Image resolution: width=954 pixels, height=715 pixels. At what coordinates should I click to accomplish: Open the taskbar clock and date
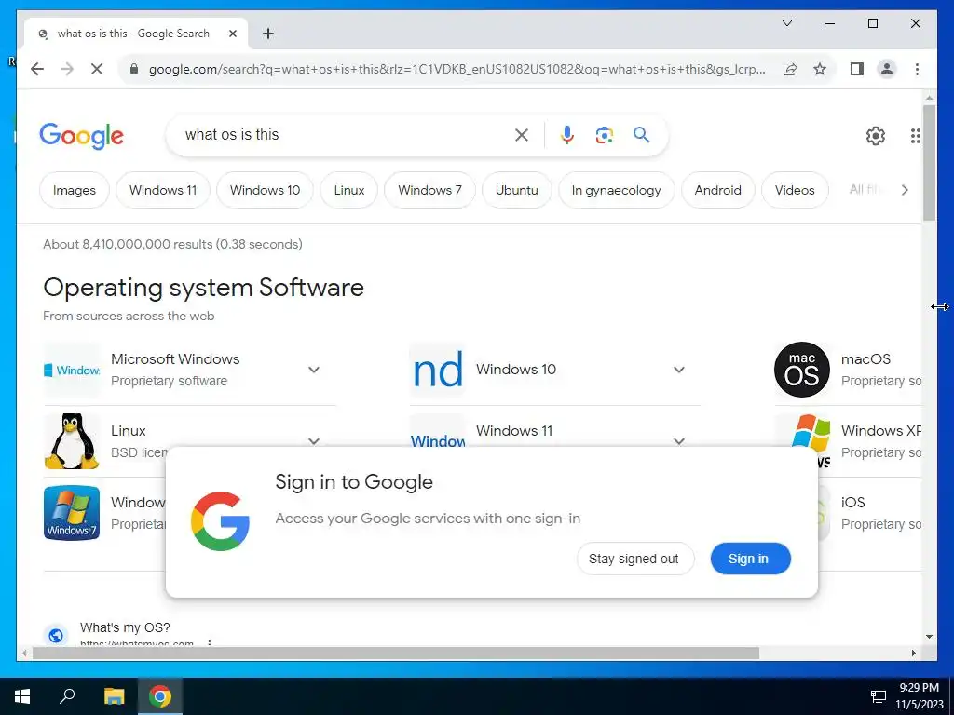(x=920, y=696)
